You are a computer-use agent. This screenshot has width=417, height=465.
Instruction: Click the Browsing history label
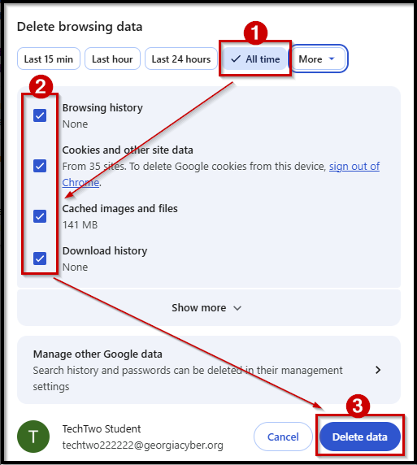point(102,107)
